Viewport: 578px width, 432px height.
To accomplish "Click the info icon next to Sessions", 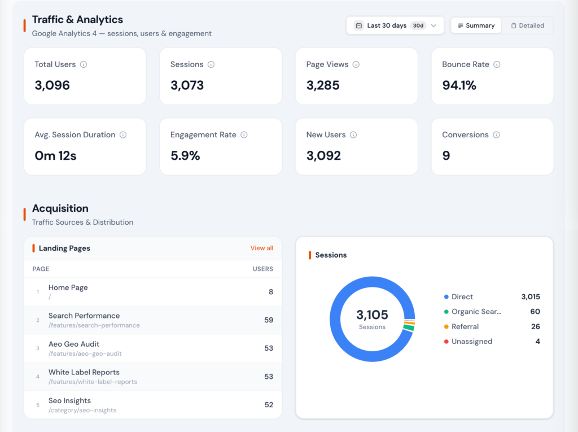I will (x=211, y=64).
